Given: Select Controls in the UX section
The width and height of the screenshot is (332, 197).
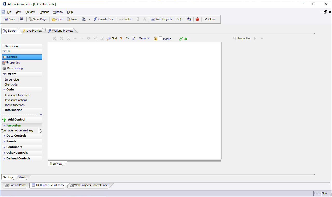Looking at the screenshot, I should pyautogui.click(x=22, y=57).
